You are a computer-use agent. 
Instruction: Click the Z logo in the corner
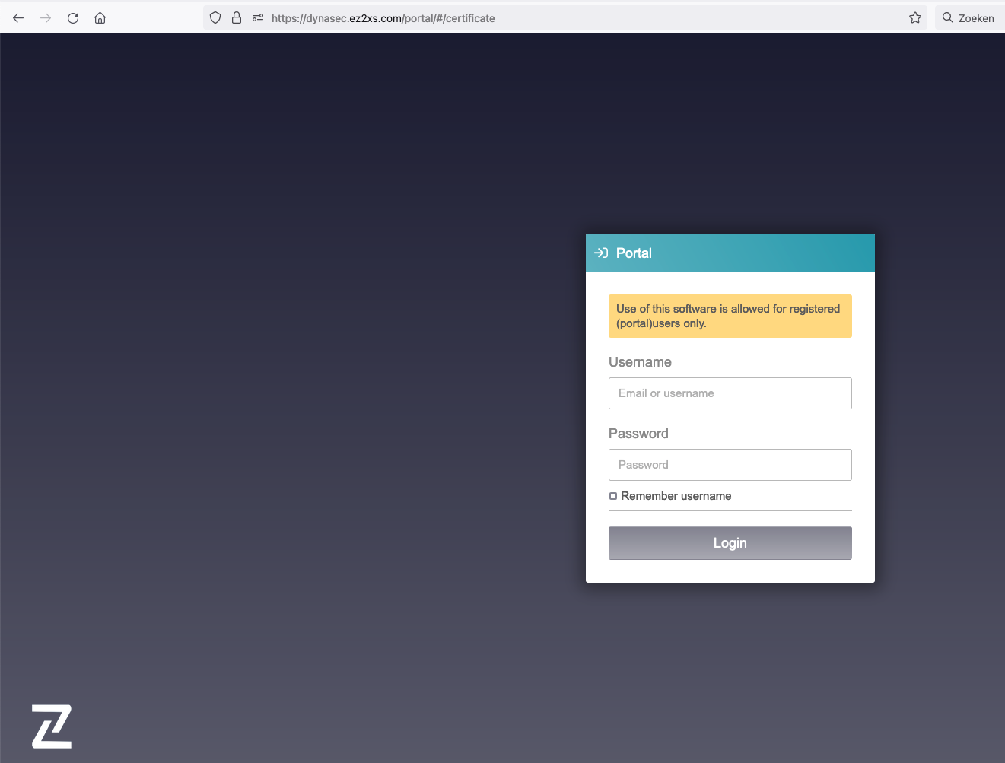point(52,726)
